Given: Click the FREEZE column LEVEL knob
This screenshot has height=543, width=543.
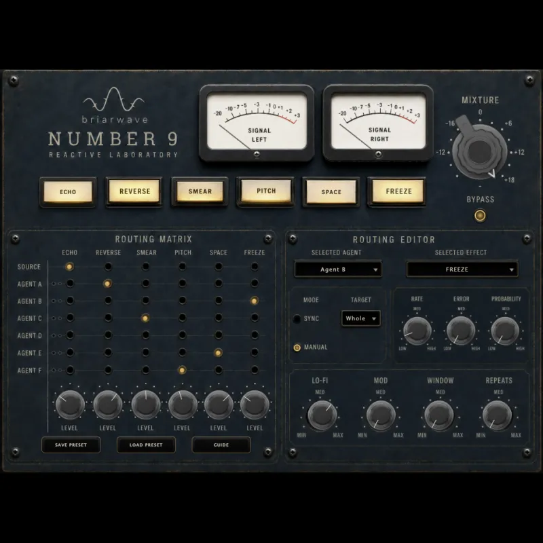Looking at the screenshot, I should (255, 405).
